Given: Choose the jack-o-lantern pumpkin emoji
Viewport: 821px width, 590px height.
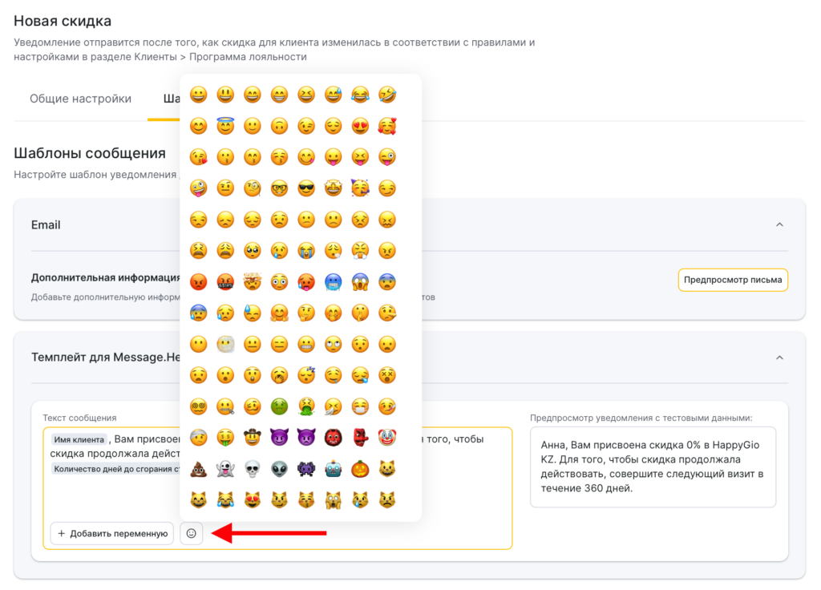Looking at the screenshot, I should pos(360,470).
